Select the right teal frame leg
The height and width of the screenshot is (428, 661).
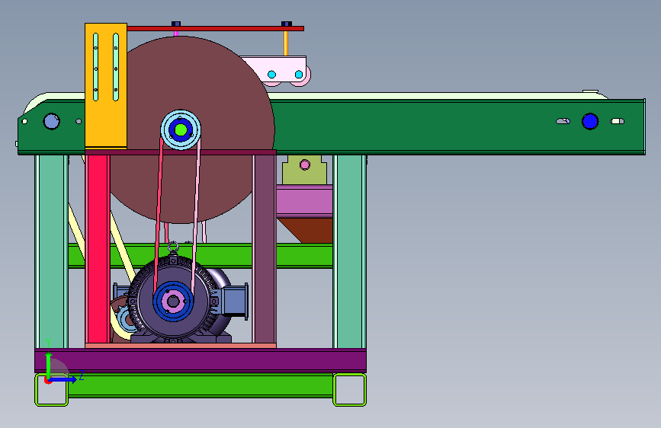pyautogui.click(x=349, y=251)
